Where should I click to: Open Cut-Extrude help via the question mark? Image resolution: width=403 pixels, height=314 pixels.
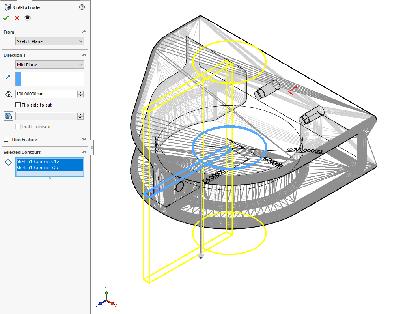[x=82, y=7]
